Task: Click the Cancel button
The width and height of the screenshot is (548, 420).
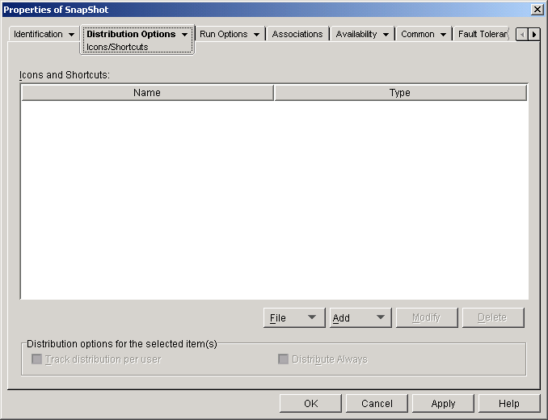Action: tap(377, 404)
